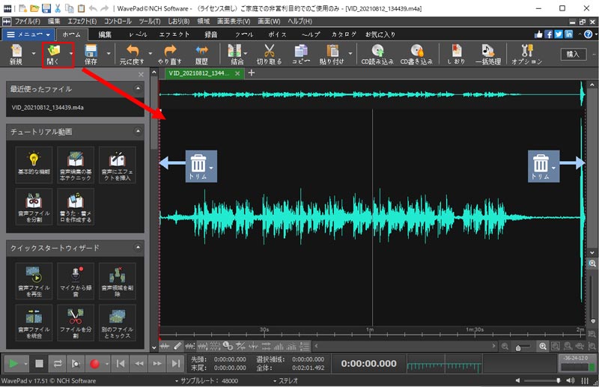The image size is (599, 387).
Task: Collapse the 最近使ったファイル section
Action: pyautogui.click(x=139, y=88)
